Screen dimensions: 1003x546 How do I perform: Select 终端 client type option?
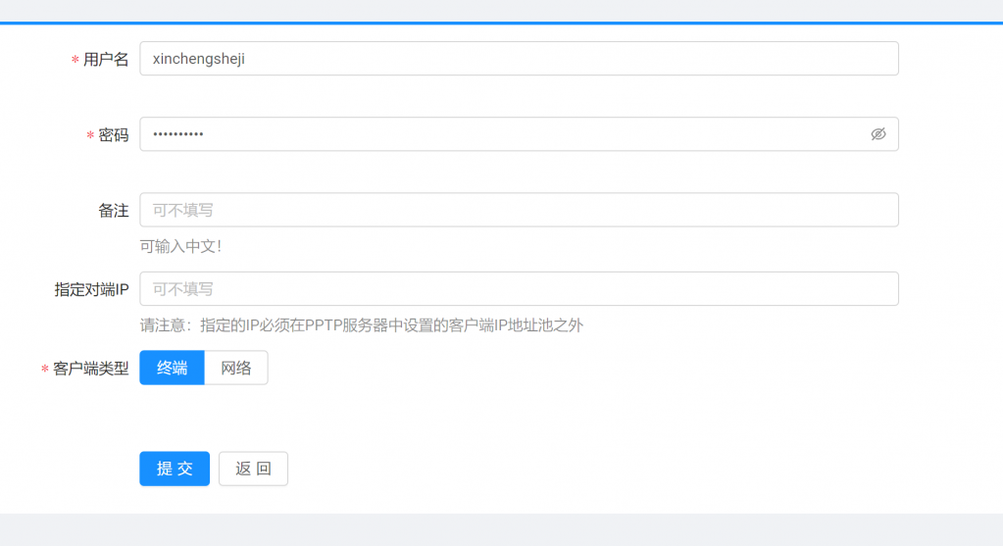[x=173, y=368]
